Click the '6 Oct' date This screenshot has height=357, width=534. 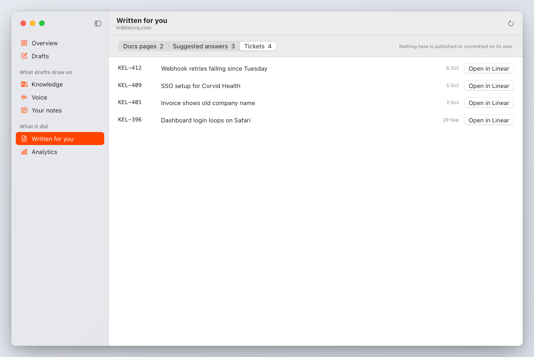tap(452, 68)
